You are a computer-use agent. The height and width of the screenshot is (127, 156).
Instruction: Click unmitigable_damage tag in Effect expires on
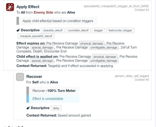point(103,48)
